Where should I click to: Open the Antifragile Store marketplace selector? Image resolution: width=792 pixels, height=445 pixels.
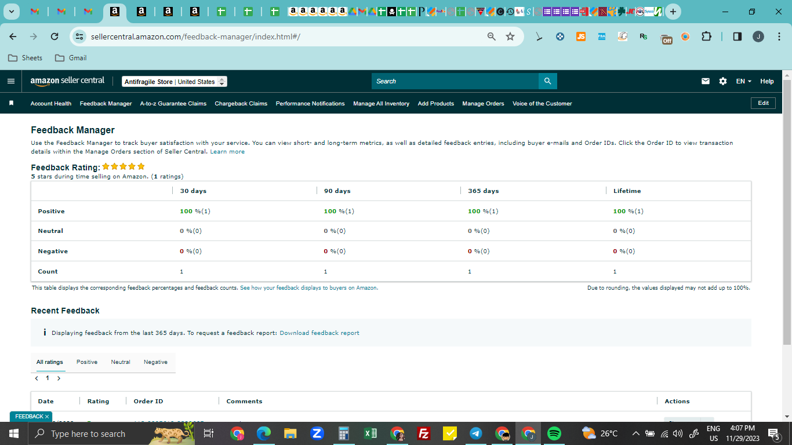175,82
